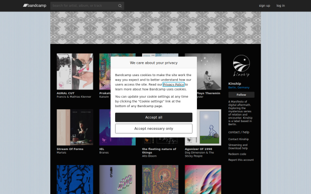Click the Berlin, Germany location text
Viewport: 311px width, 194px height.
point(239,87)
